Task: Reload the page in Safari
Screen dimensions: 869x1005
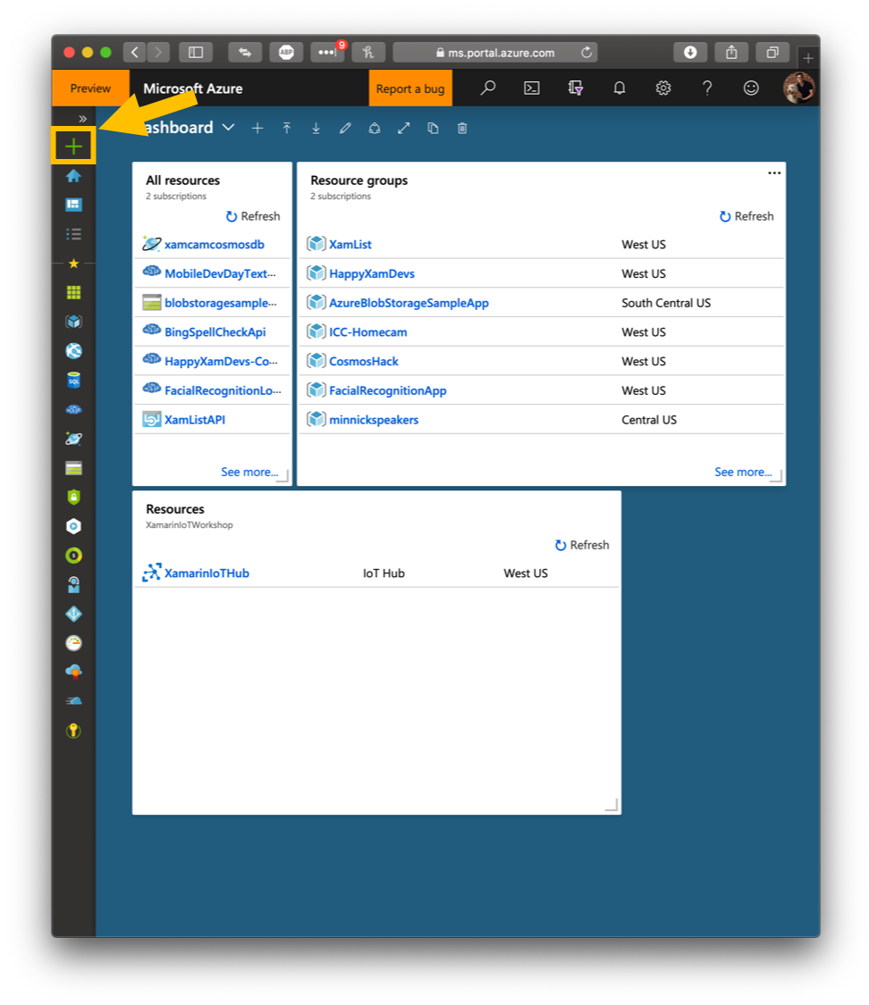Action: (586, 53)
